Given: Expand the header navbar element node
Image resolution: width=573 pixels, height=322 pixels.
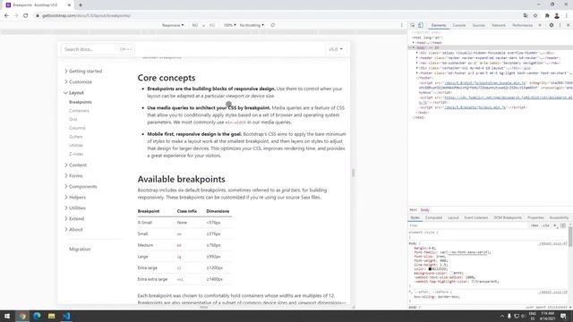Looking at the screenshot, I should (417, 57).
